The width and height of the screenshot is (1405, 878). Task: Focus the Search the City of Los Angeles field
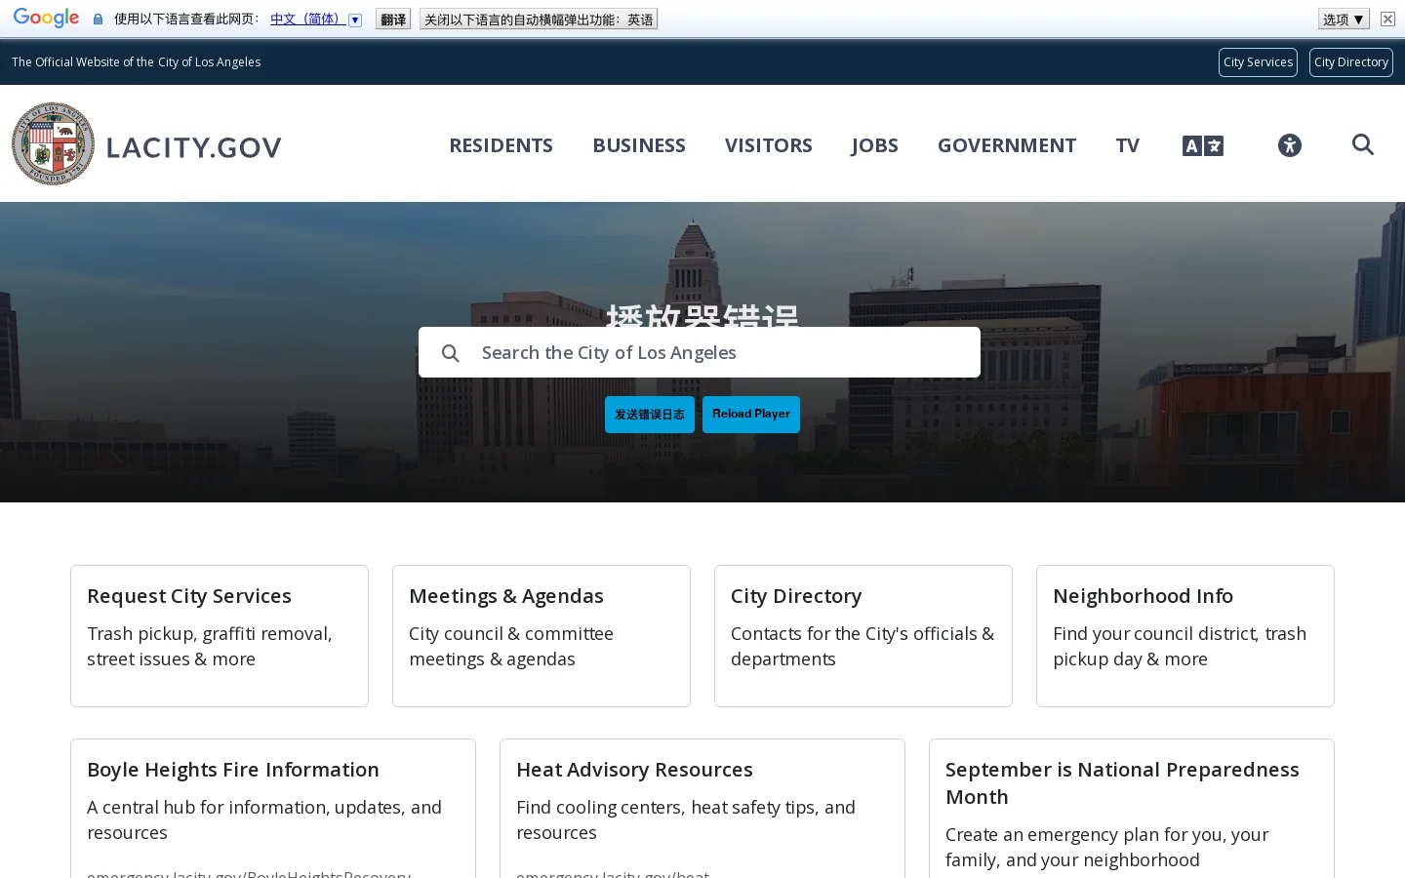[x=700, y=352]
